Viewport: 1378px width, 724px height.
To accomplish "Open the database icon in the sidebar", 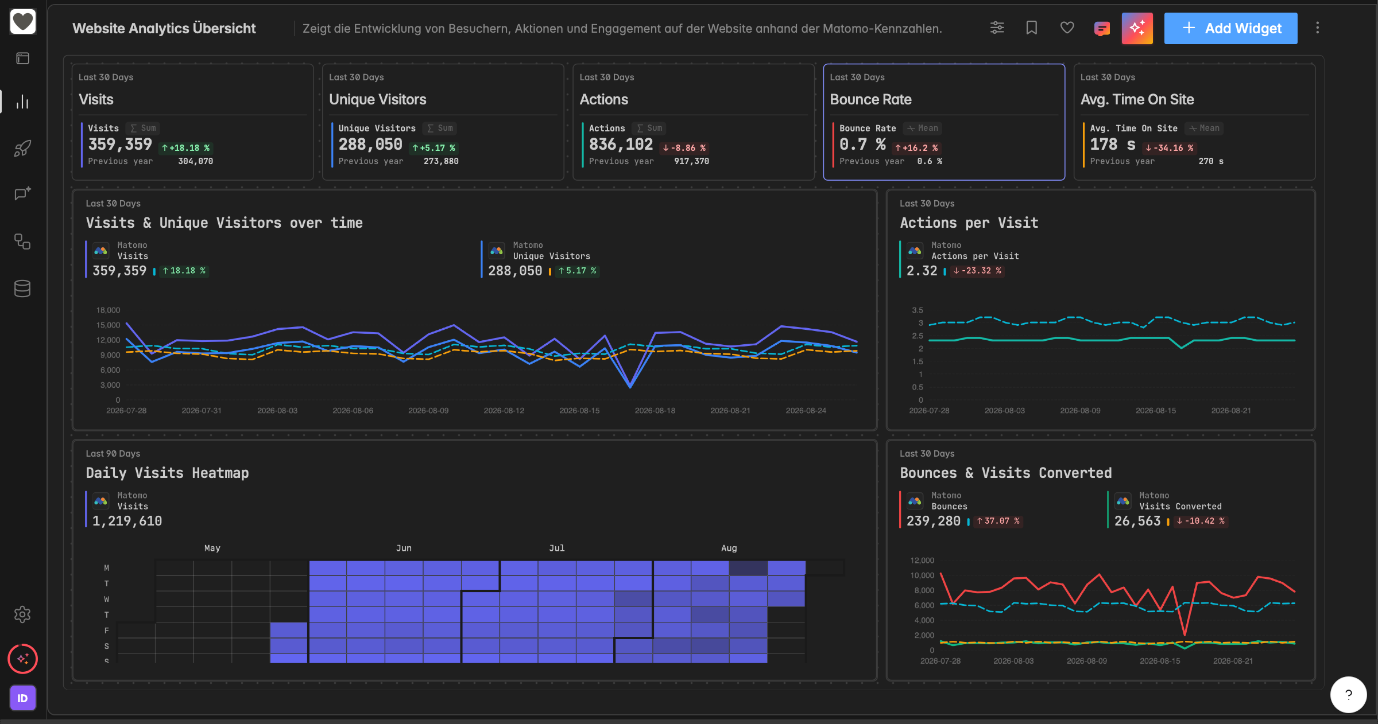I will pos(22,289).
